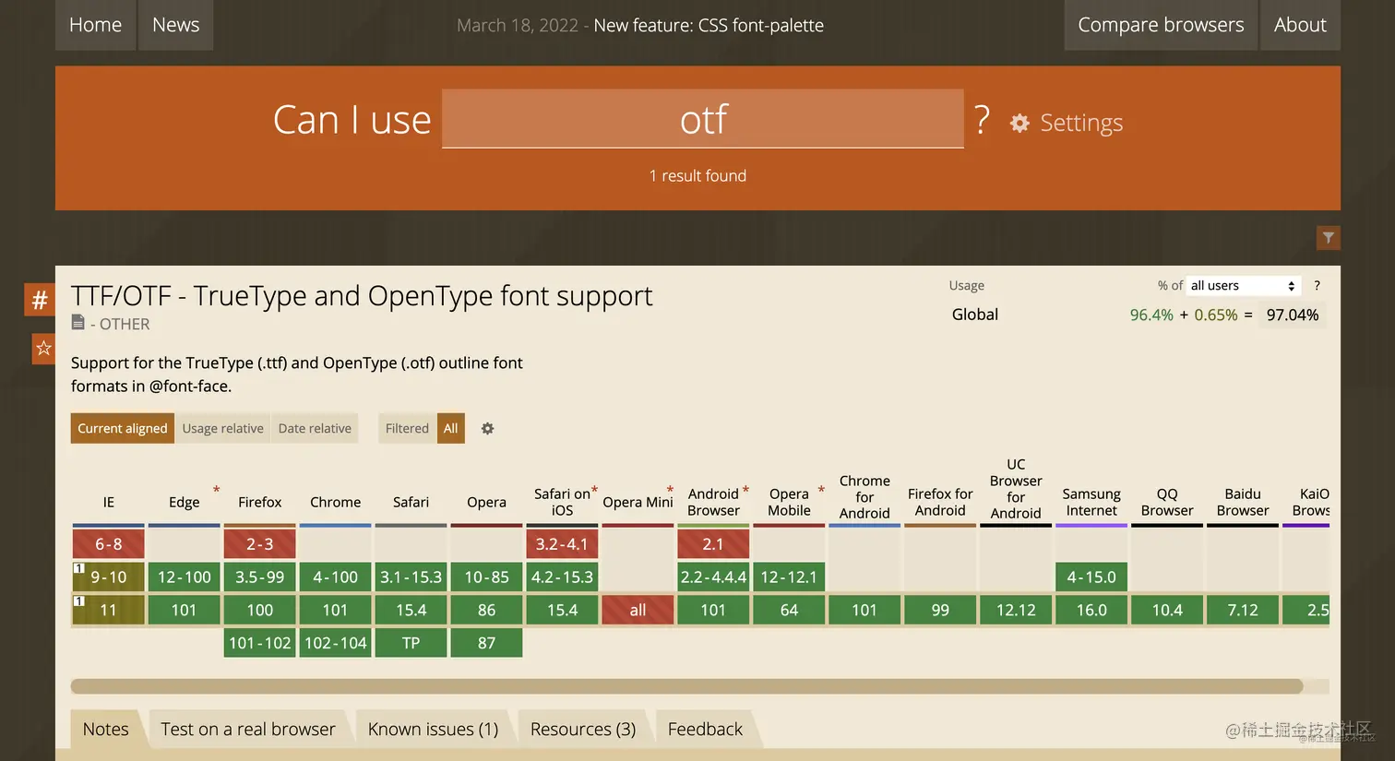Open the Feedback tab
The width and height of the screenshot is (1395, 761).
point(705,729)
